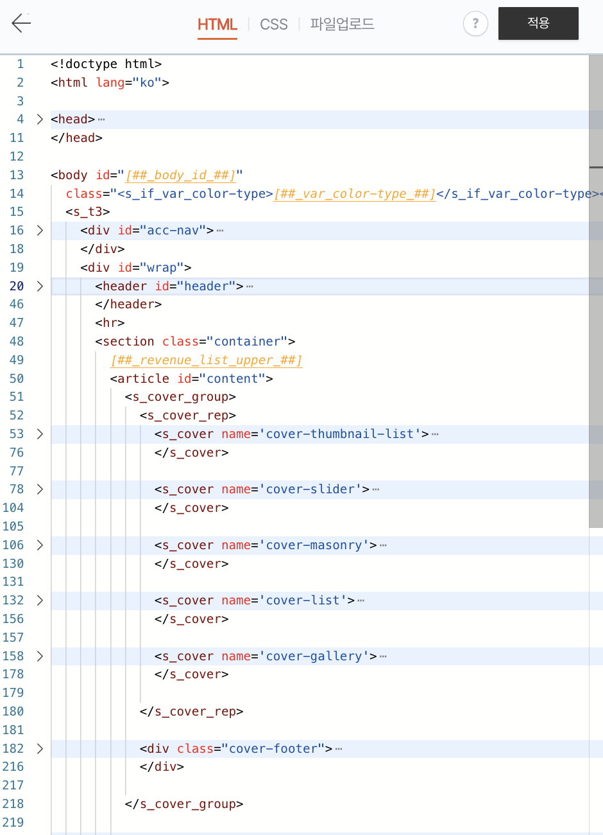Open the 파일업로드 tab

coord(342,24)
